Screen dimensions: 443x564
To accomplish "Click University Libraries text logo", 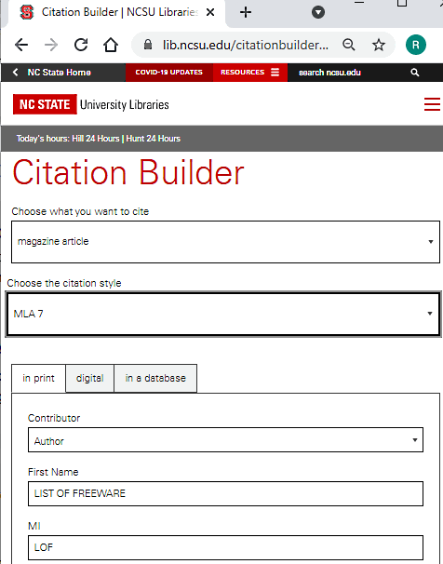I will (125, 104).
